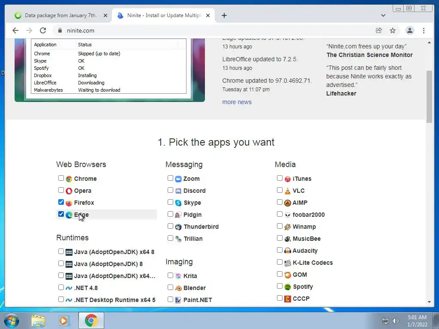
Task: Click the MusicBee app icon
Action: coord(288,239)
